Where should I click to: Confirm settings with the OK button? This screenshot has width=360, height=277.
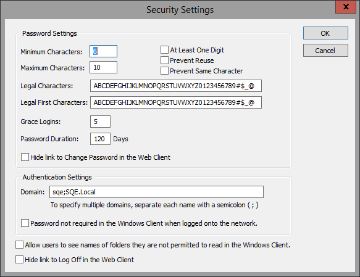325,33
